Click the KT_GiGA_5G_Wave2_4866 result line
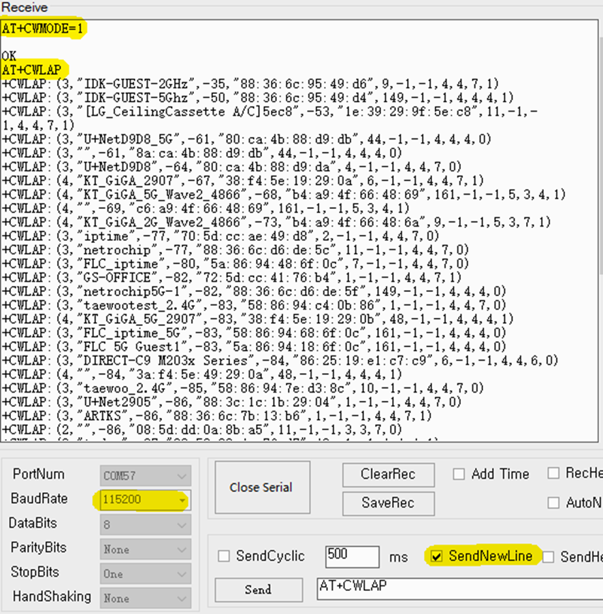This screenshot has height=614, width=603. pos(284,194)
